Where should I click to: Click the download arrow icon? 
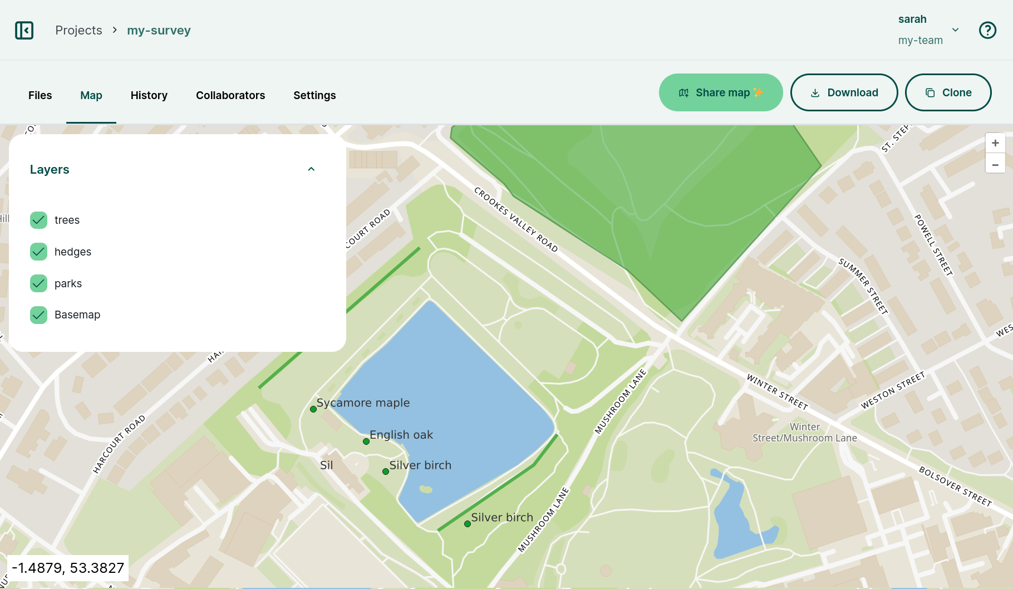815,92
